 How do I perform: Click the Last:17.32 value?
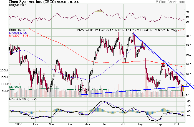point(149,30)
